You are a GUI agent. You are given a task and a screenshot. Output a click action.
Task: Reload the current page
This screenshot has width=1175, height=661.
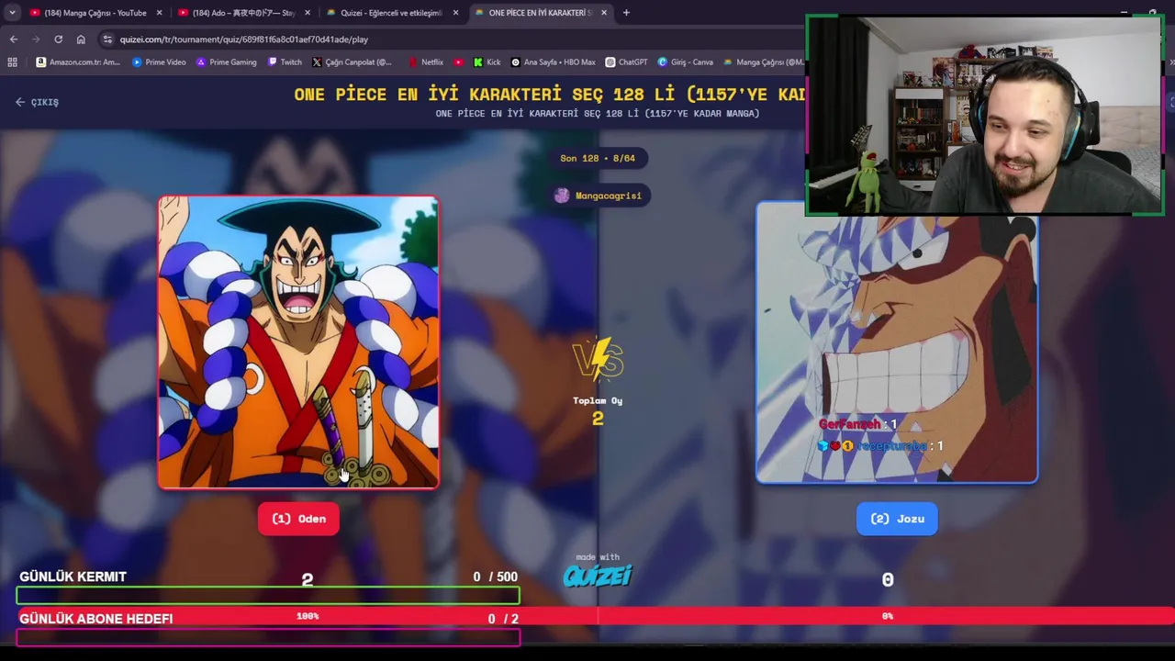(x=58, y=39)
